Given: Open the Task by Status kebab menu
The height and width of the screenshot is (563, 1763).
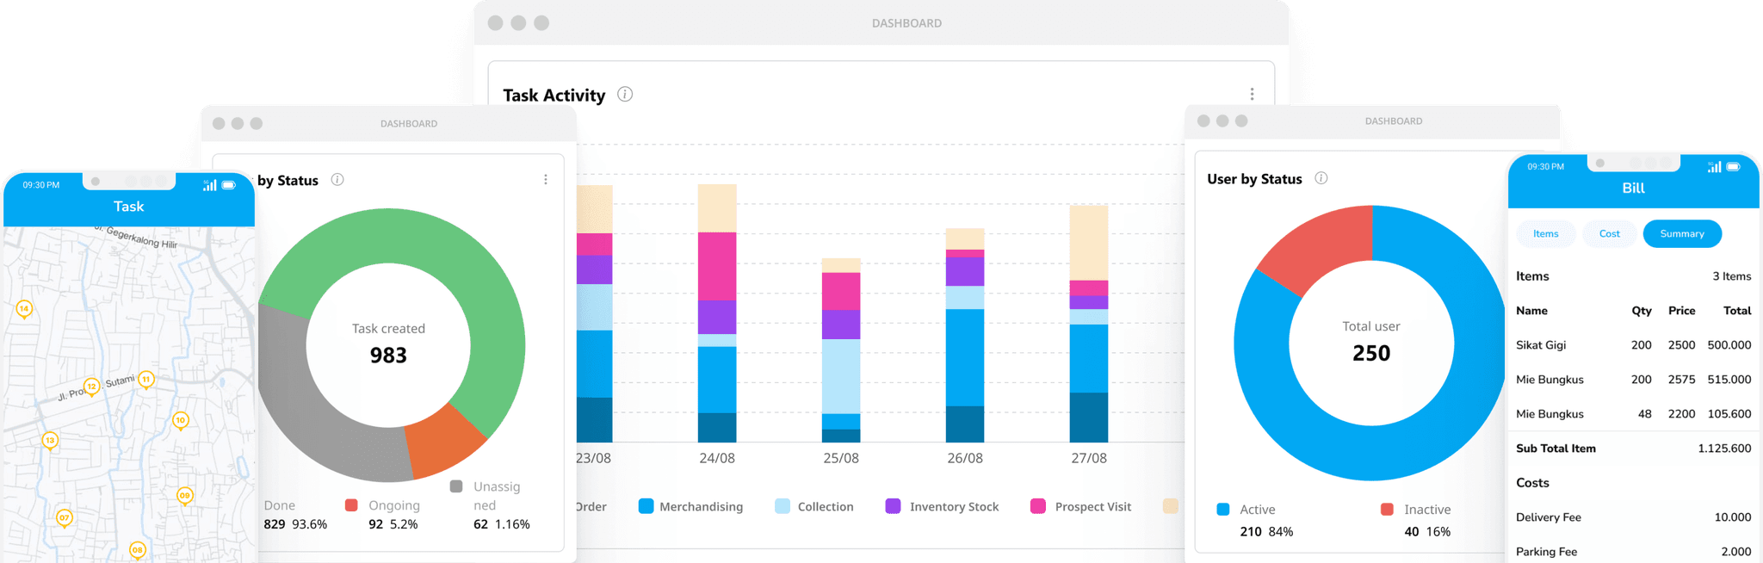Looking at the screenshot, I should (x=545, y=180).
